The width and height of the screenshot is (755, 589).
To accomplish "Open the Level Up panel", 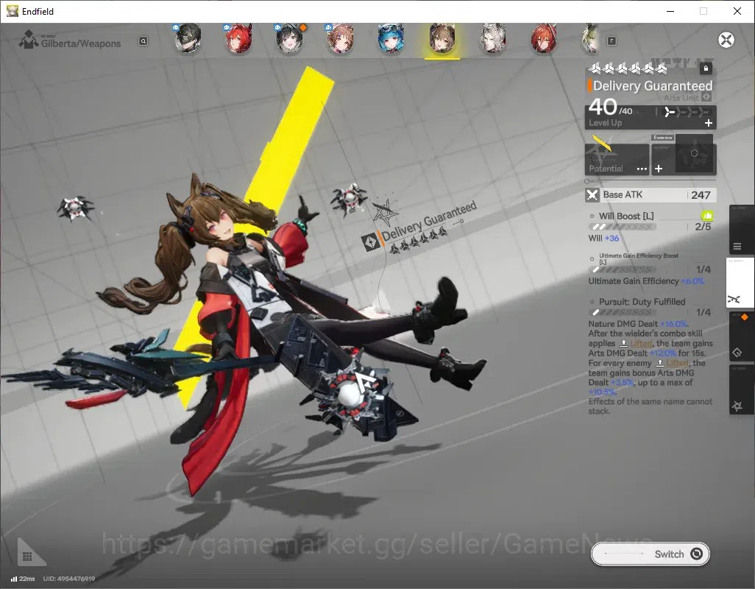I will (x=651, y=117).
